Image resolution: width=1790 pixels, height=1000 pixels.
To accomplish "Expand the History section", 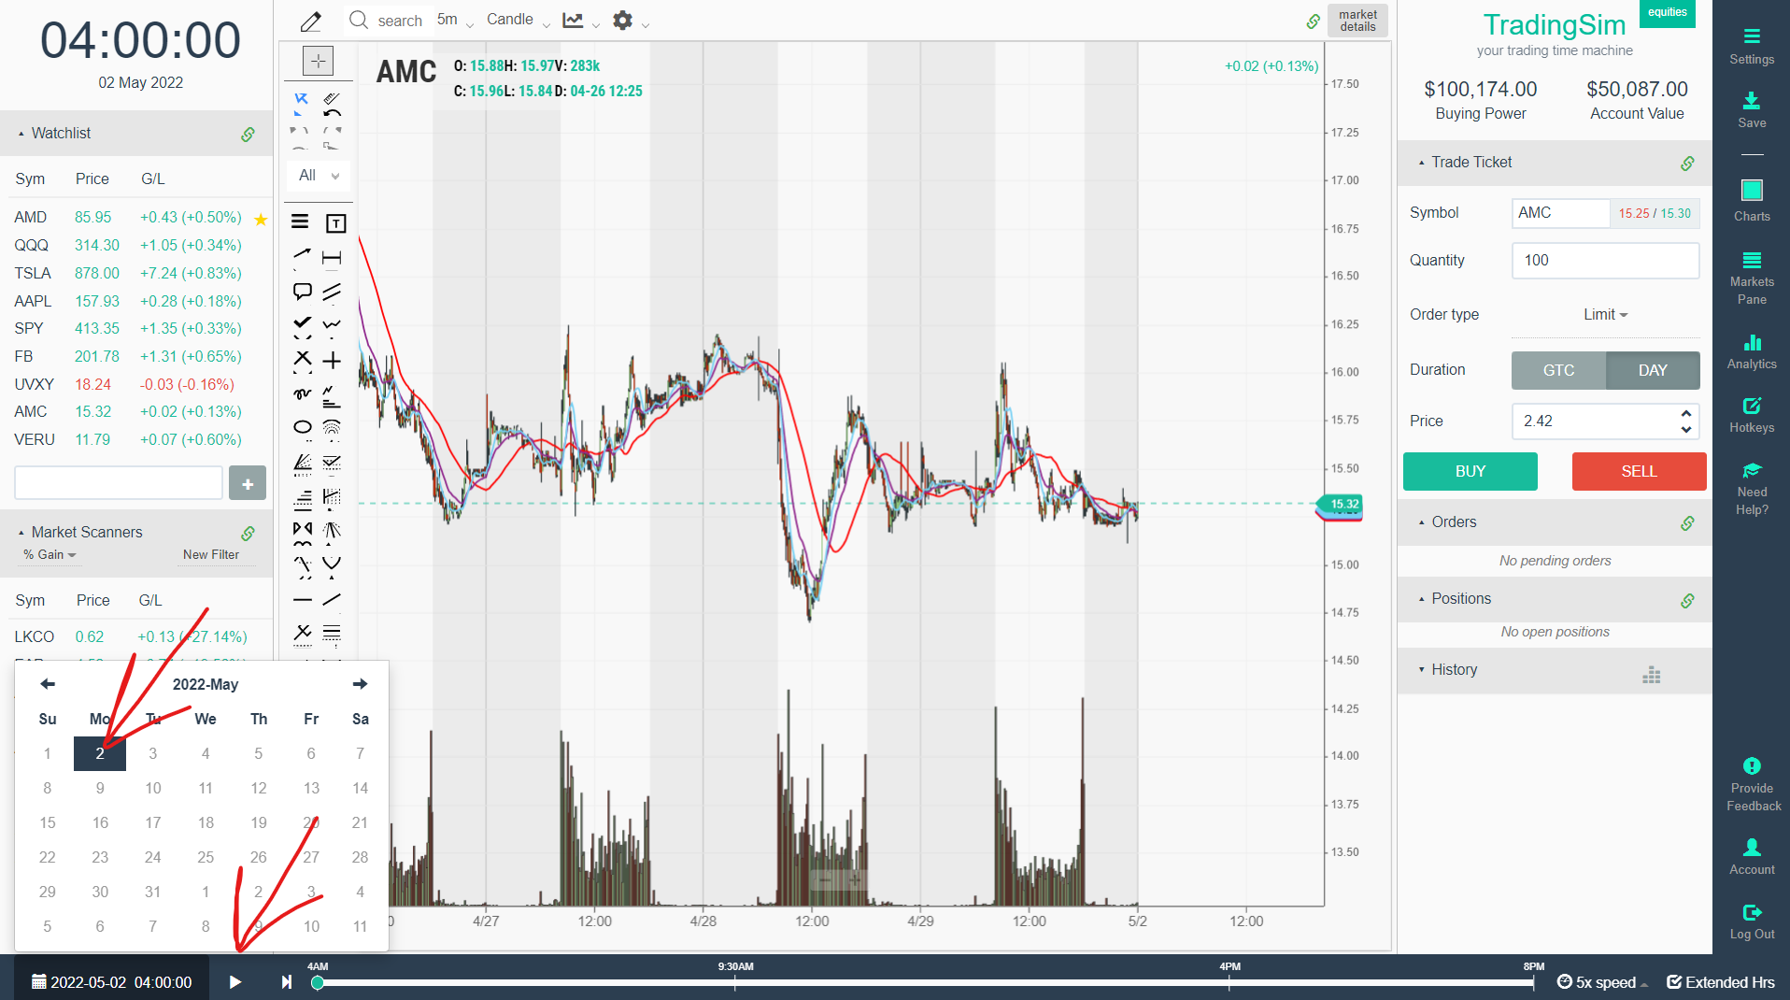I will click(1424, 669).
